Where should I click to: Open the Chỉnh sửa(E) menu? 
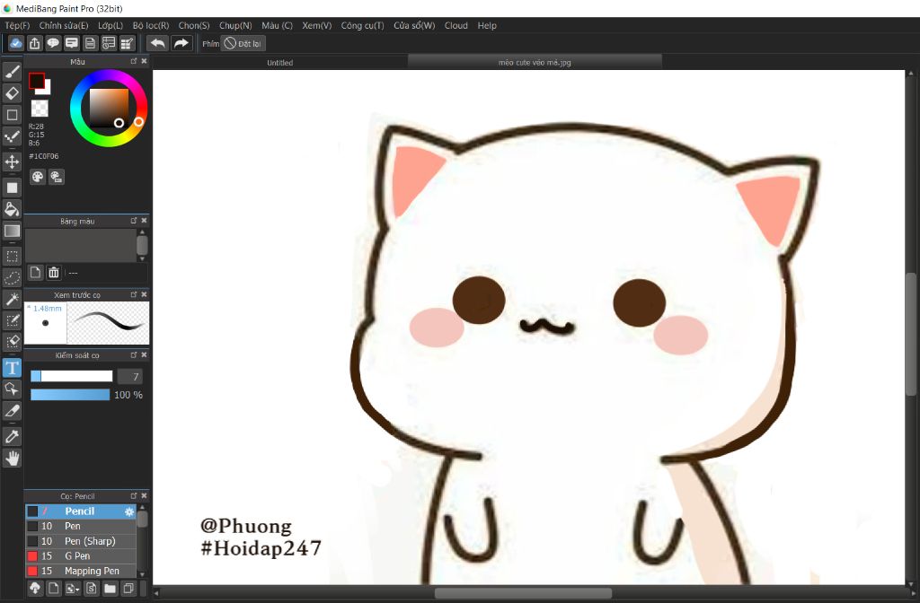pyautogui.click(x=64, y=26)
